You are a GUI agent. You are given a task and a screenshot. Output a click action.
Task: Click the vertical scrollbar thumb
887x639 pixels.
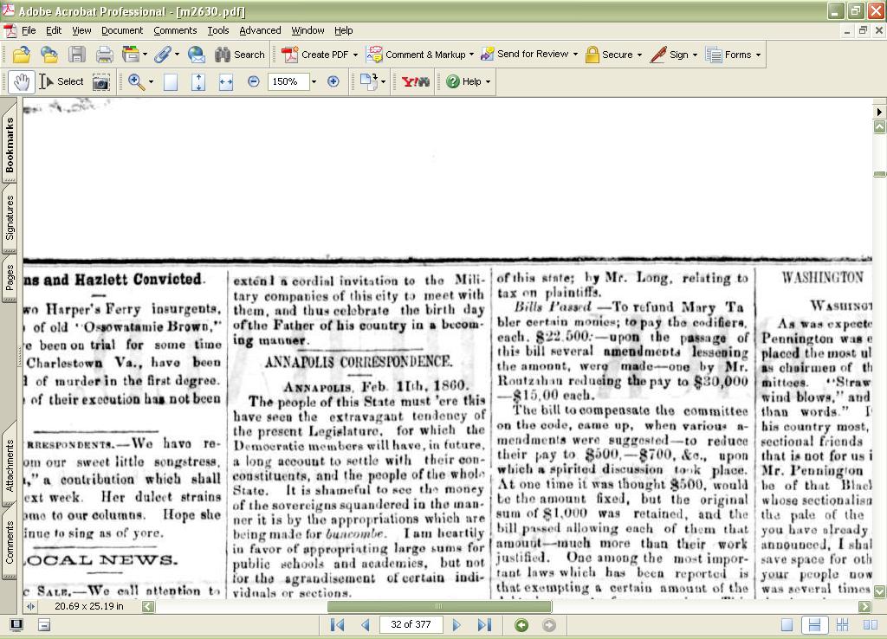[880, 174]
